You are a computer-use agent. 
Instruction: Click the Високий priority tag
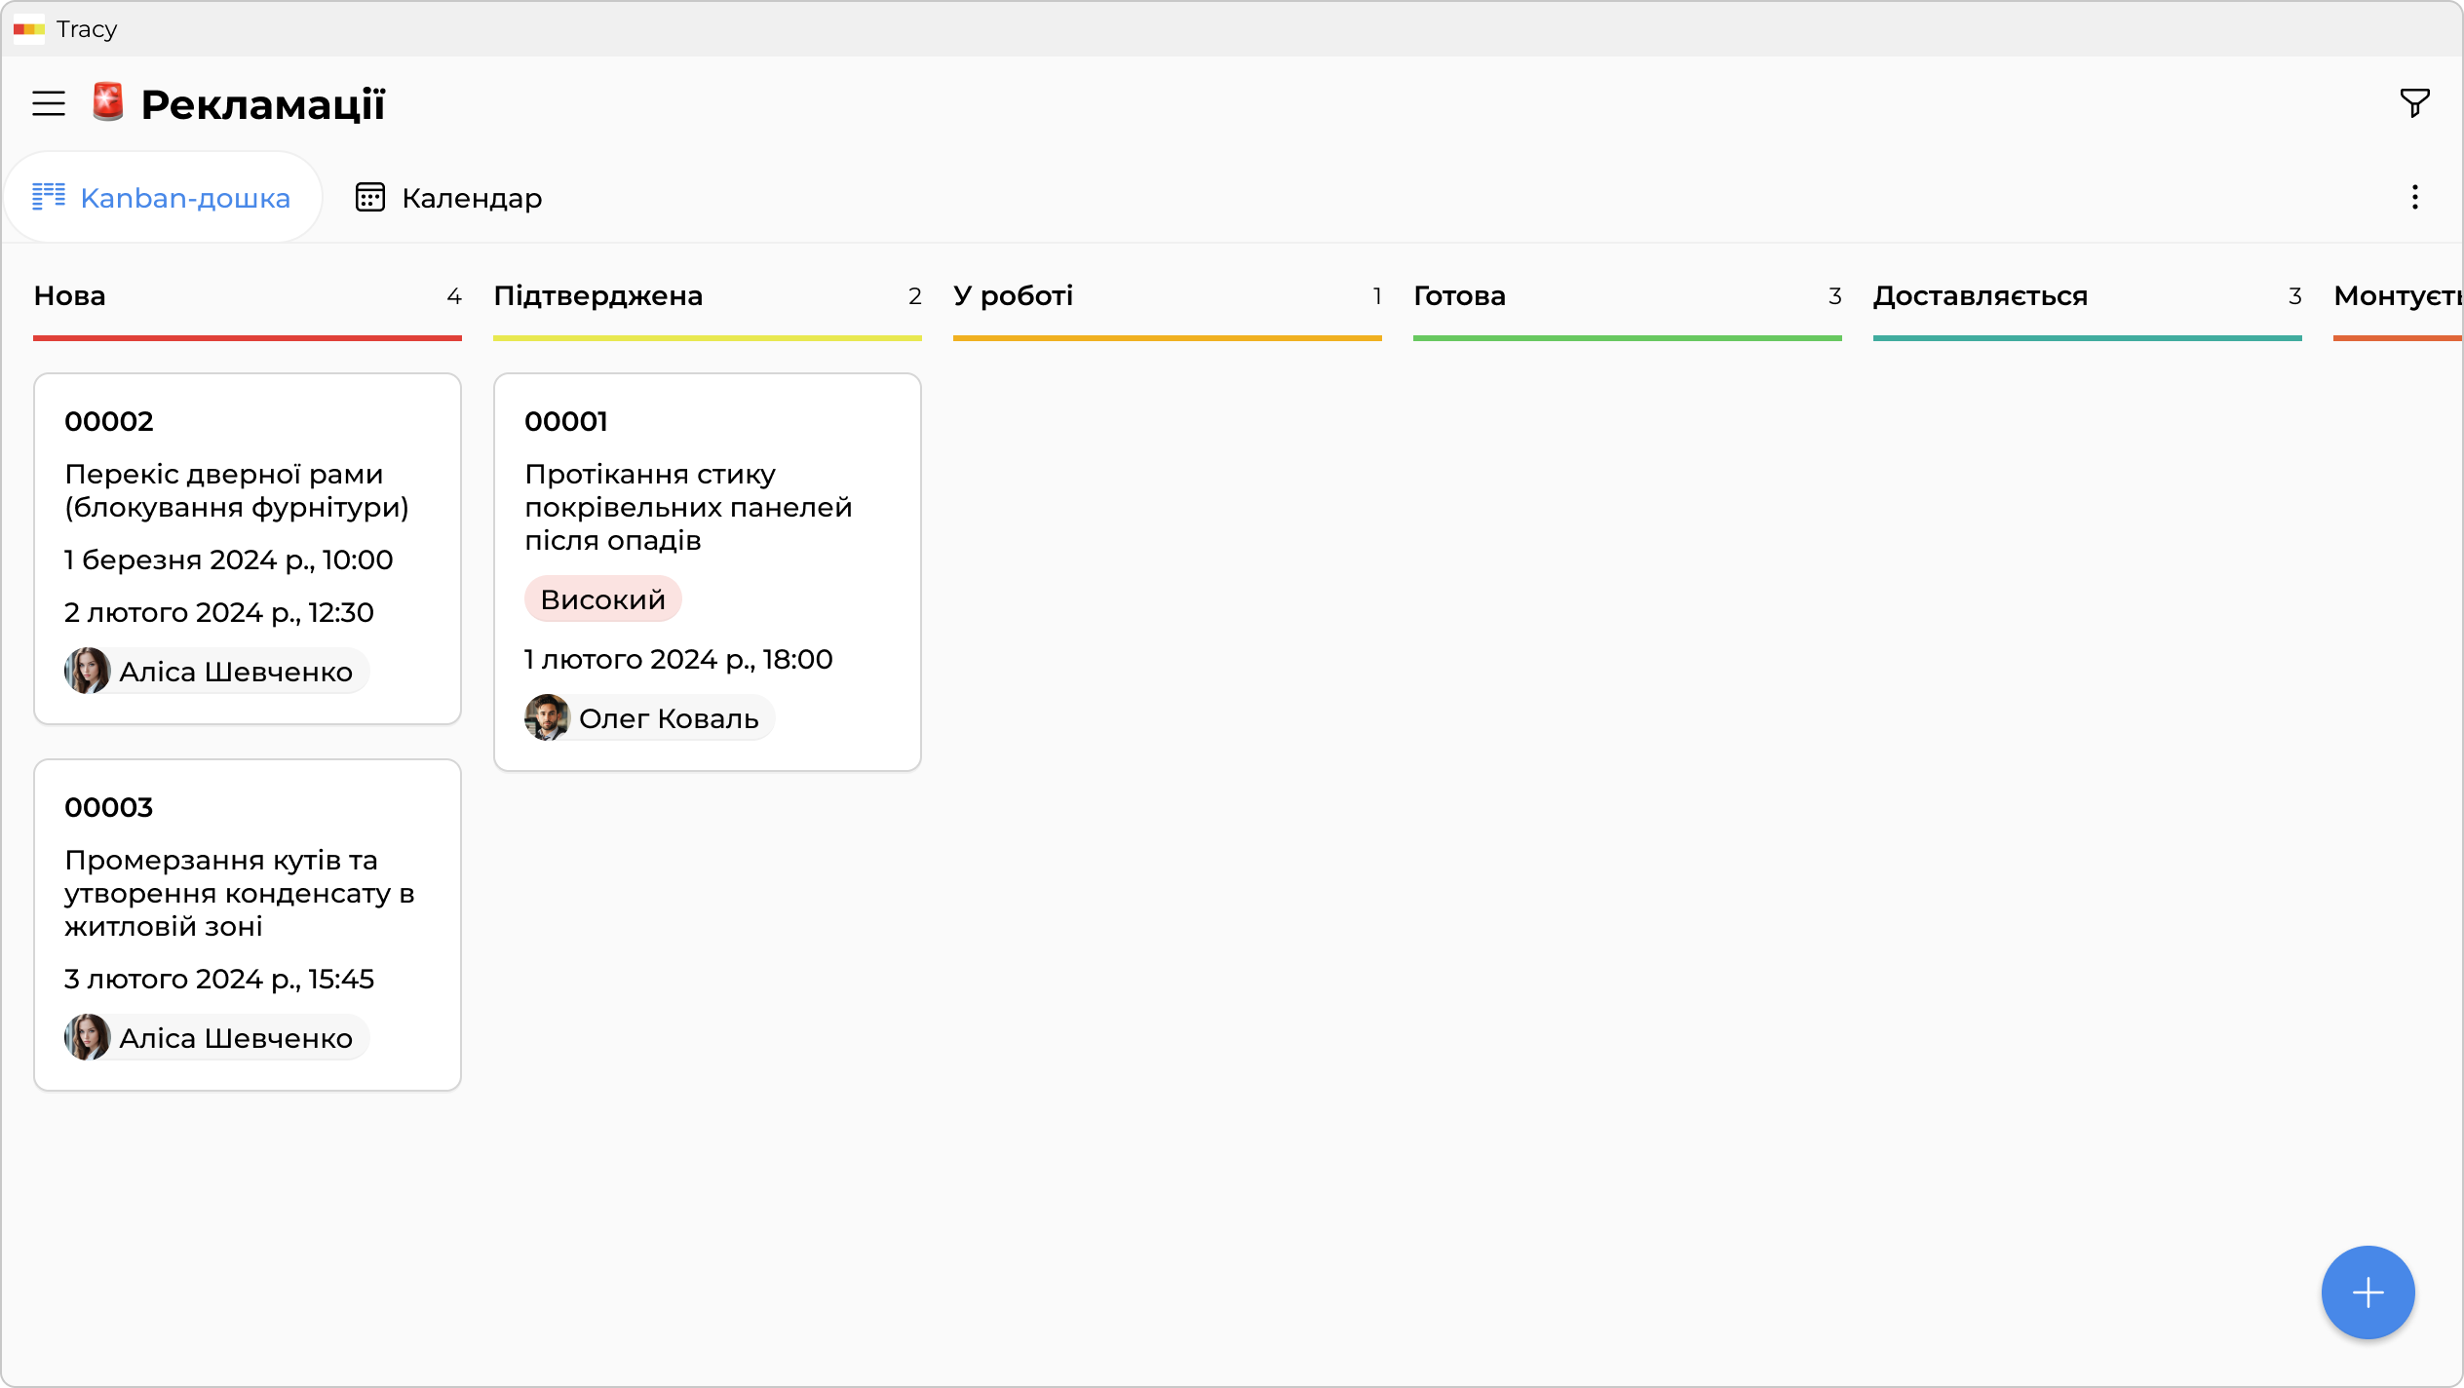pos(602,599)
